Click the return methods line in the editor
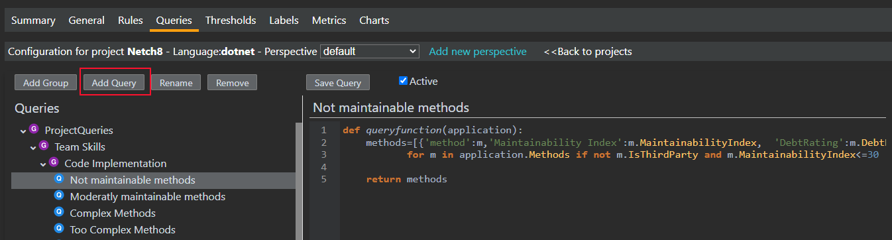 pyautogui.click(x=406, y=179)
